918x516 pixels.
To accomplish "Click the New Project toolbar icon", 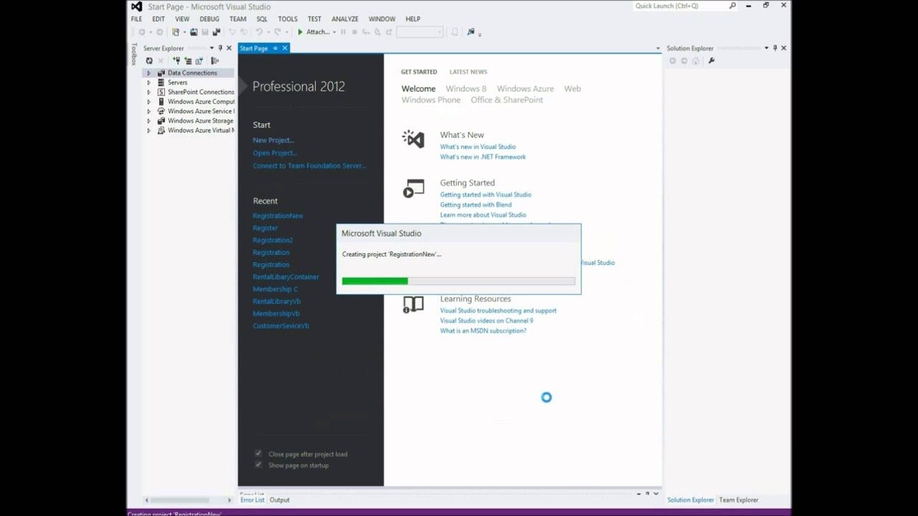I will tap(174, 32).
